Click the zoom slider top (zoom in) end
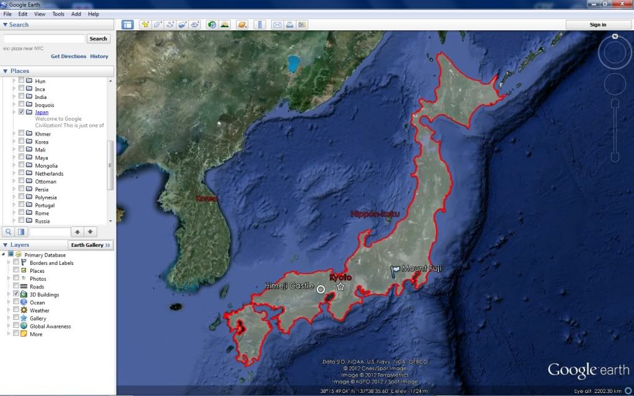The height and width of the screenshot is (396, 634). (x=615, y=103)
